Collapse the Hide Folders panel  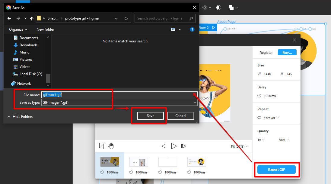pyautogui.click(x=20, y=117)
